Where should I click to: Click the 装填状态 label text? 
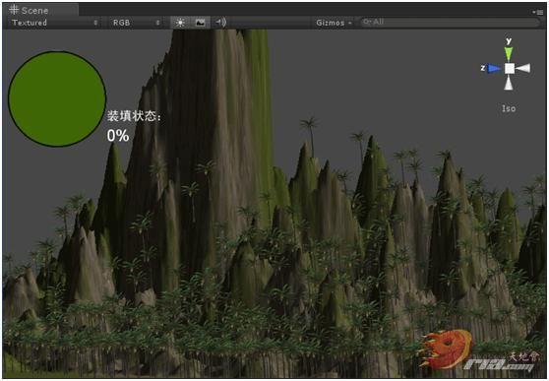[x=134, y=115]
